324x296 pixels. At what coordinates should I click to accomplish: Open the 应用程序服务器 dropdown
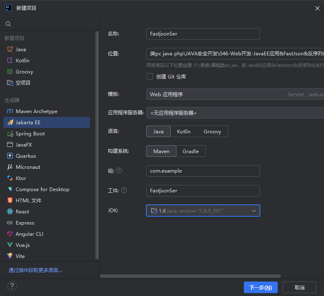click(x=235, y=113)
